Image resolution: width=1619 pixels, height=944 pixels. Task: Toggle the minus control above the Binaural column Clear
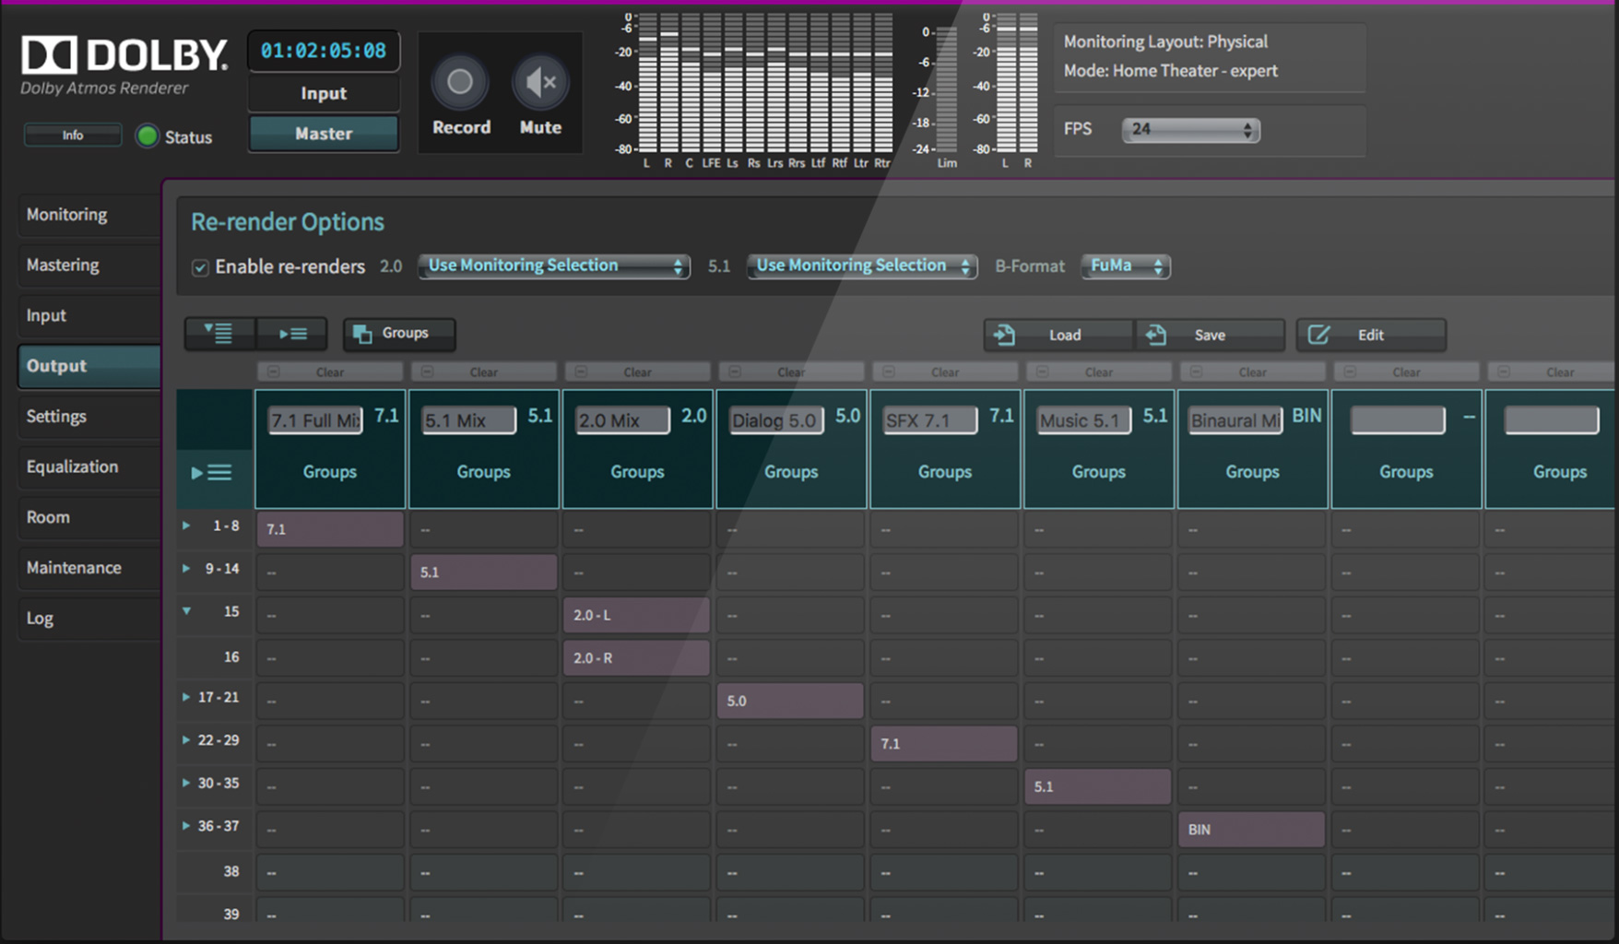pyautogui.click(x=1196, y=372)
